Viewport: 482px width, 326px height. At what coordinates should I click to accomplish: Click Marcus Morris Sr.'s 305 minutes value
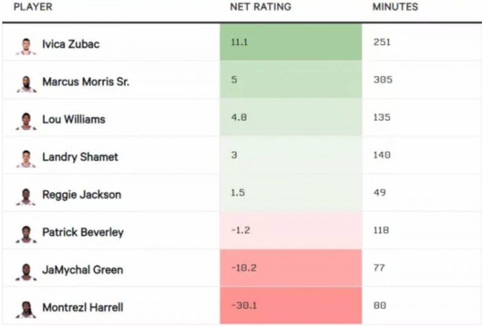[x=382, y=80]
